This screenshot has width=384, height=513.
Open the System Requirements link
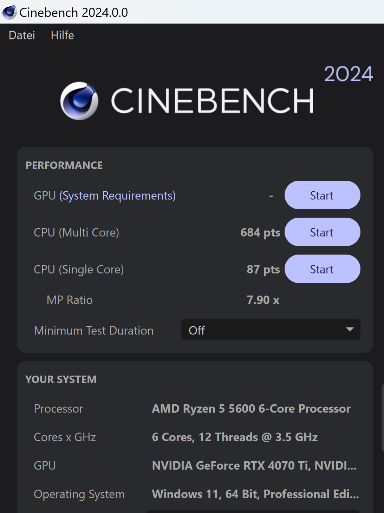click(x=118, y=195)
